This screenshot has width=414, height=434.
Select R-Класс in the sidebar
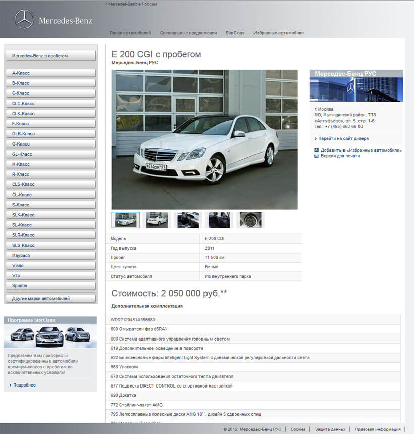(x=50, y=174)
